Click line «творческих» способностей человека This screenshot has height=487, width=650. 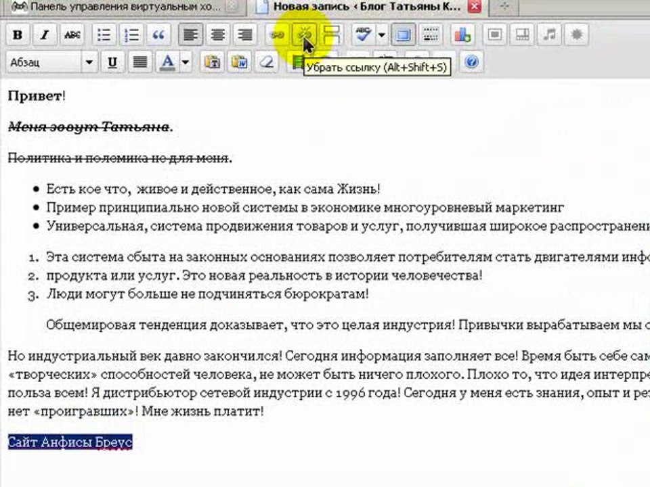(x=329, y=374)
